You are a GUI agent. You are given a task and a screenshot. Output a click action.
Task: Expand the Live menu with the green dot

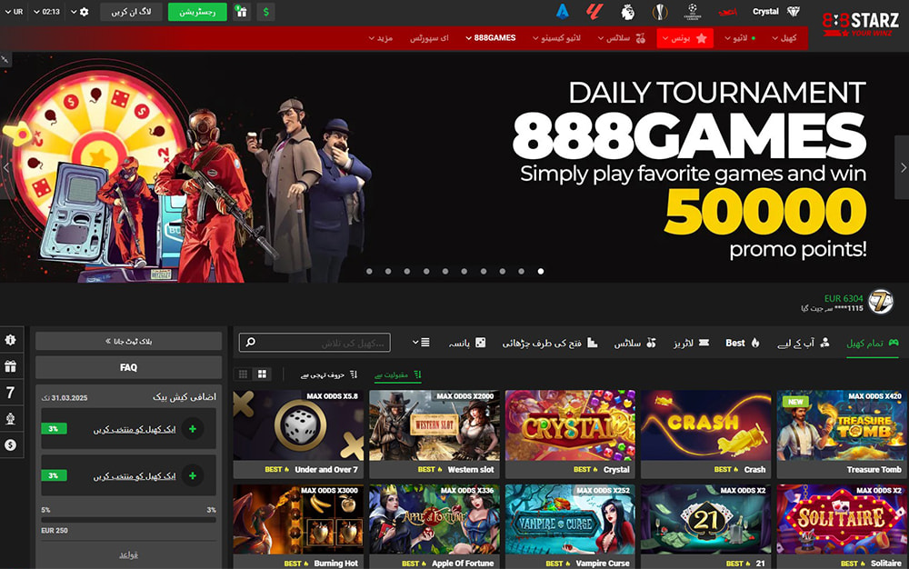pos(740,38)
